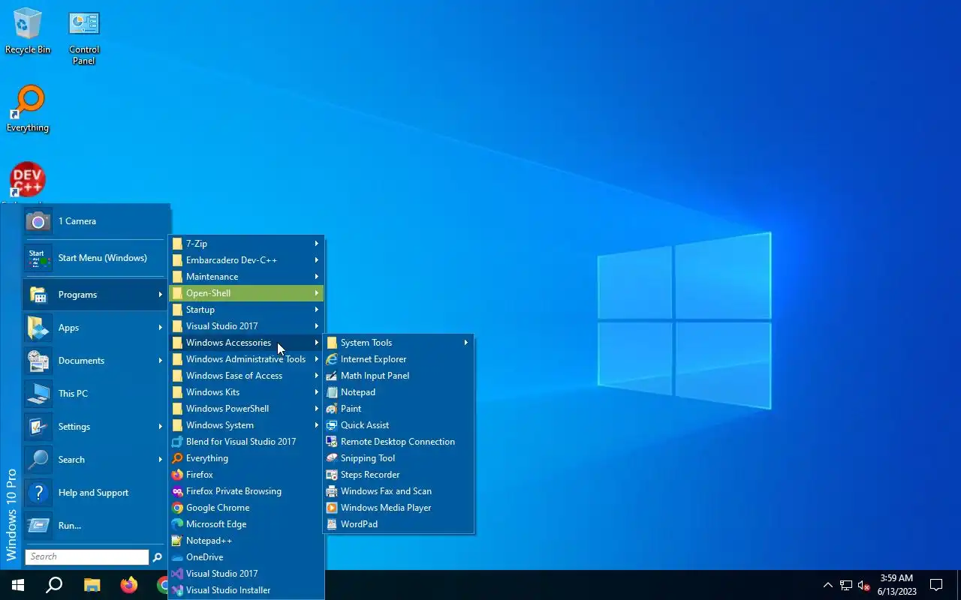Click the Windows Media Player icon
This screenshot has width=961, height=600.
click(332, 508)
